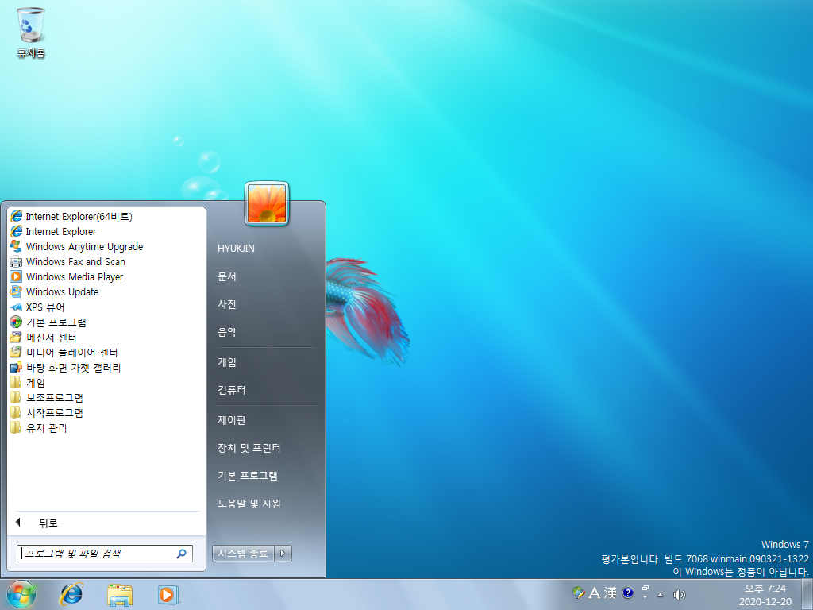Click the Internet Explorer(64비트) icon
Viewport: 813px width, 610px height.
coord(17,216)
